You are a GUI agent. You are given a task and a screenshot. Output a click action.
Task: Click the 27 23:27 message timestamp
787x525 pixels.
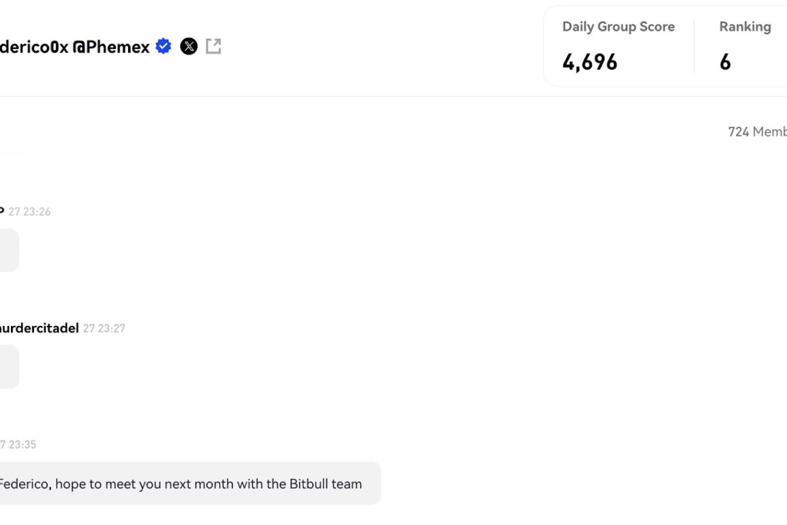(104, 329)
